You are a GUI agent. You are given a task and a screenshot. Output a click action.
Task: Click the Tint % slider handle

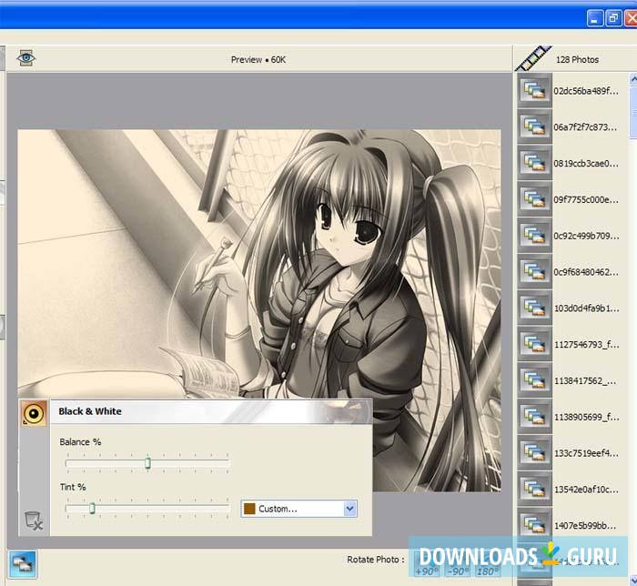coord(92,508)
